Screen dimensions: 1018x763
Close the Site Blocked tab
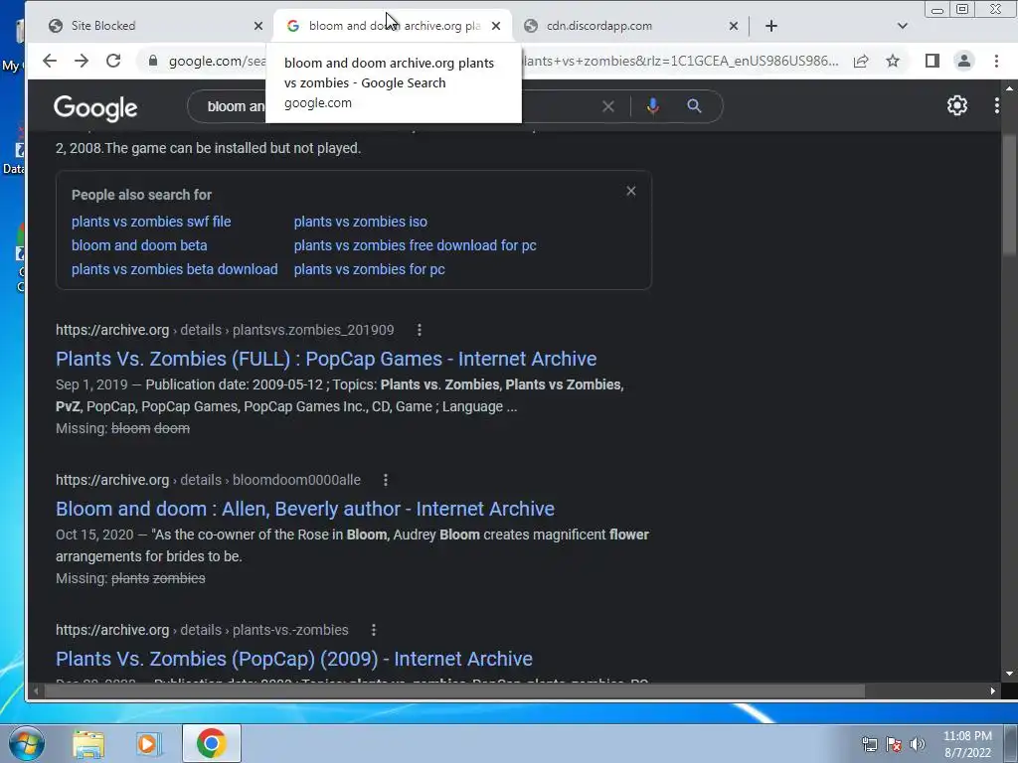[258, 26]
